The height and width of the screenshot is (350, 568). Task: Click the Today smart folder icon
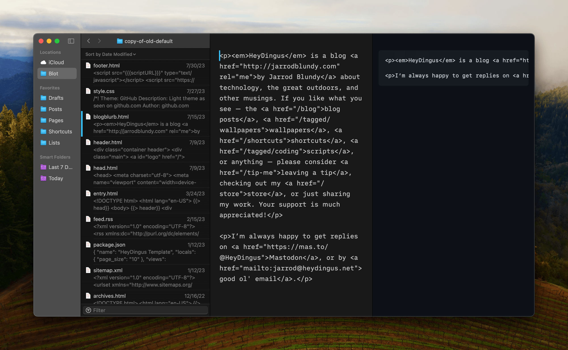(43, 178)
